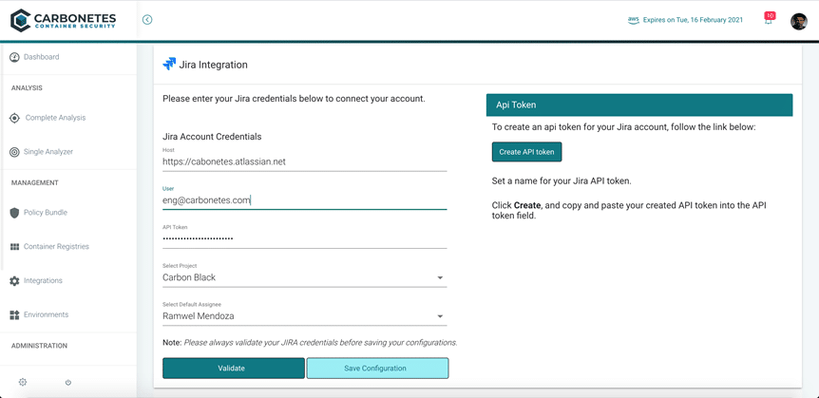
Task: Go to Complete Analysis
Action: 55,118
